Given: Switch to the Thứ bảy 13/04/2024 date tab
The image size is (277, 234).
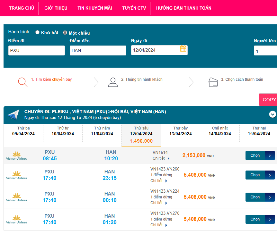Looking at the screenshot, I should point(180,131).
